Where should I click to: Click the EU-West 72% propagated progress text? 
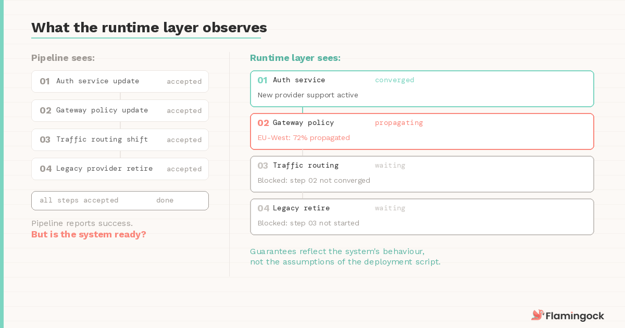[x=303, y=137]
